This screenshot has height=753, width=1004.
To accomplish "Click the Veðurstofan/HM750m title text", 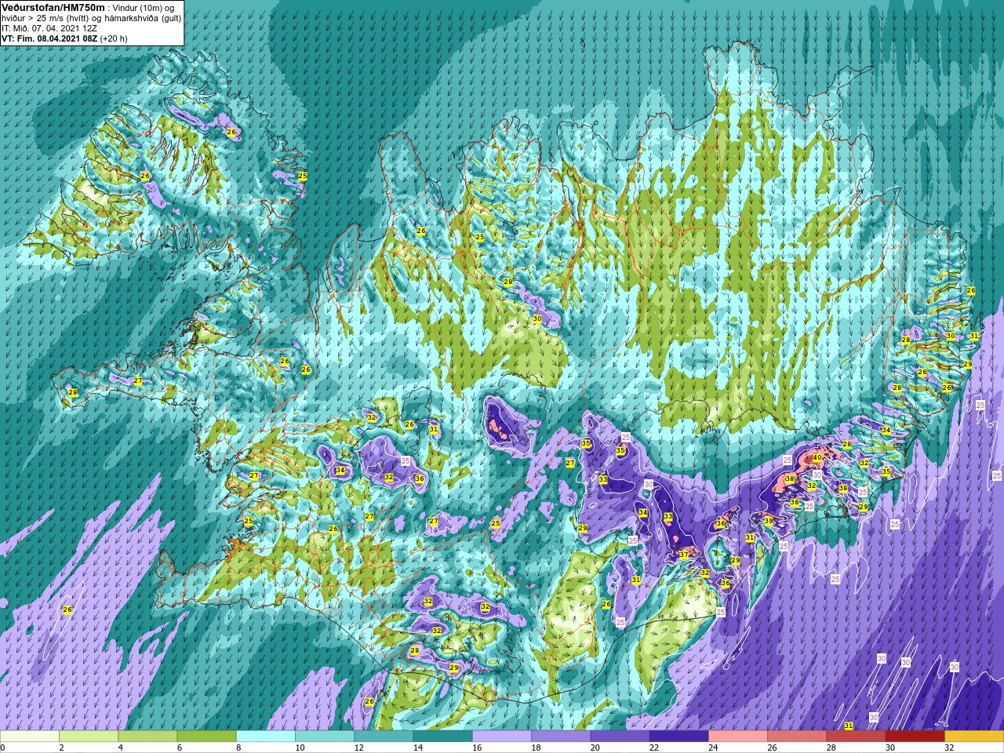I will point(53,7).
